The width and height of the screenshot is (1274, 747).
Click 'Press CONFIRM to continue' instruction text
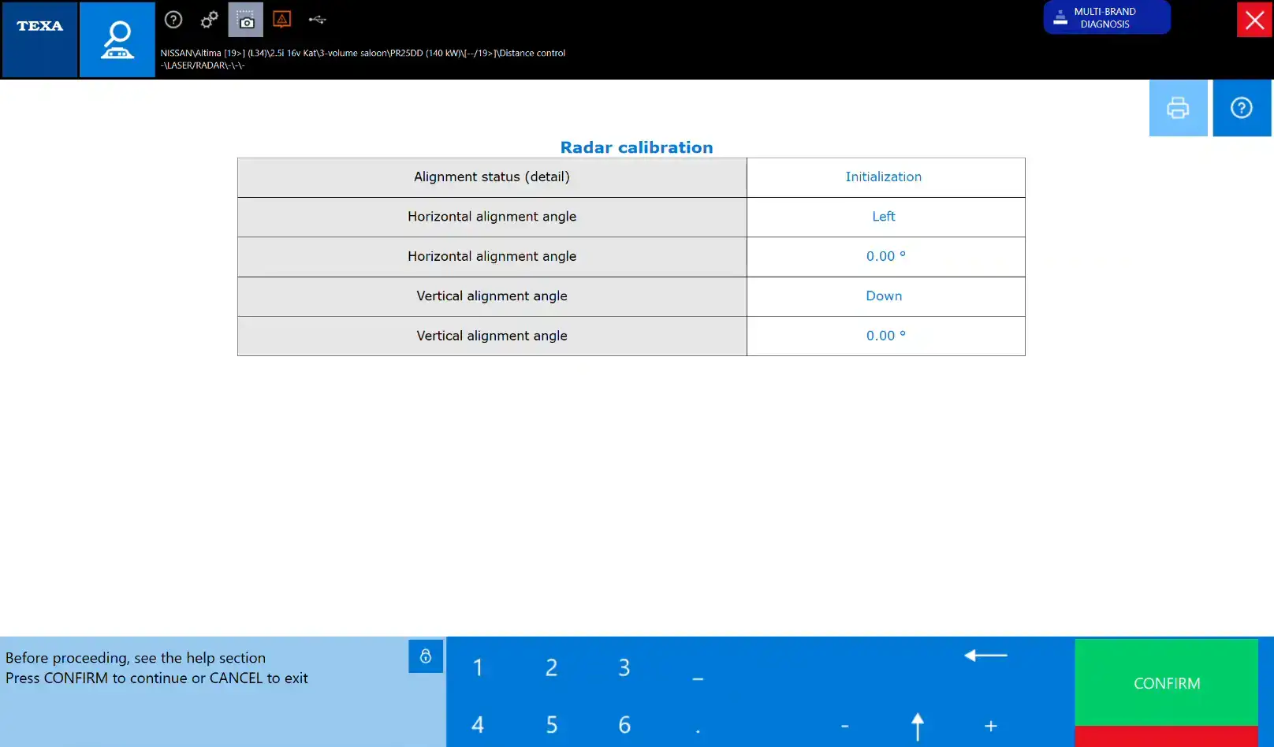[157, 678]
